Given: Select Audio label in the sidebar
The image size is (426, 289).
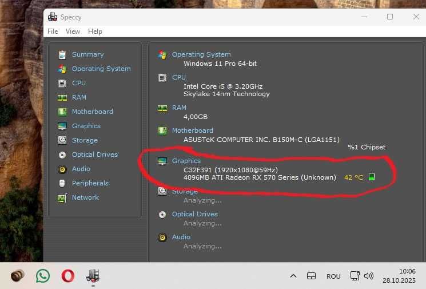Looking at the screenshot, I should click(81, 169).
